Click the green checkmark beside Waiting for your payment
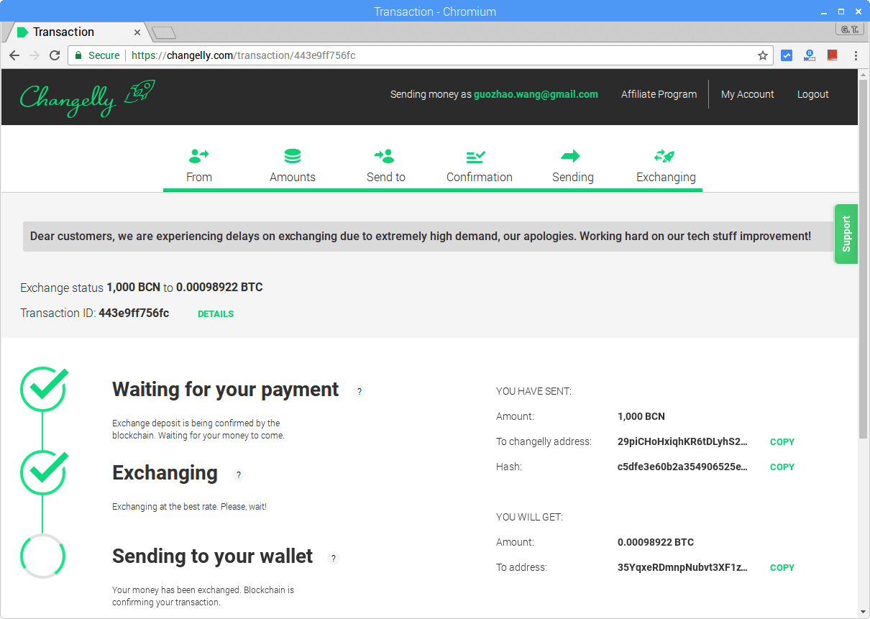 click(42, 389)
